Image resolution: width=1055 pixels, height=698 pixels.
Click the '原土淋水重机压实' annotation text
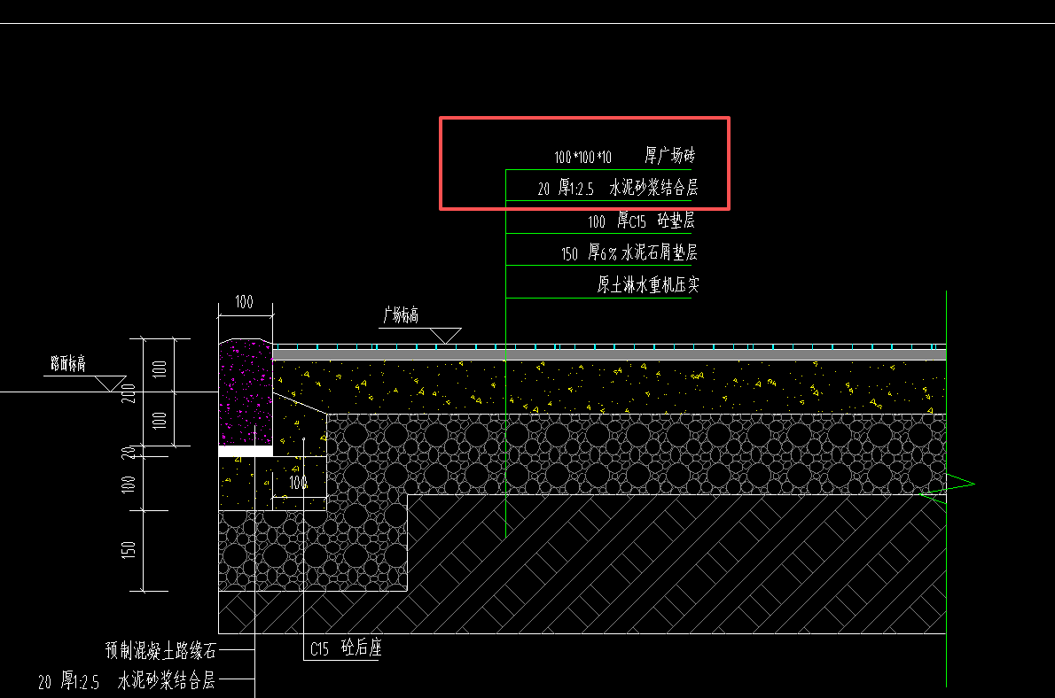(x=648, y=284)
